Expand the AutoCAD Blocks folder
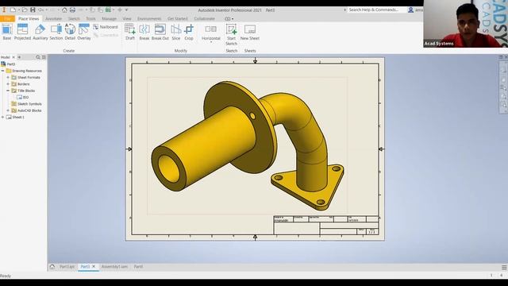508x286 pixels. pos(8,110)
